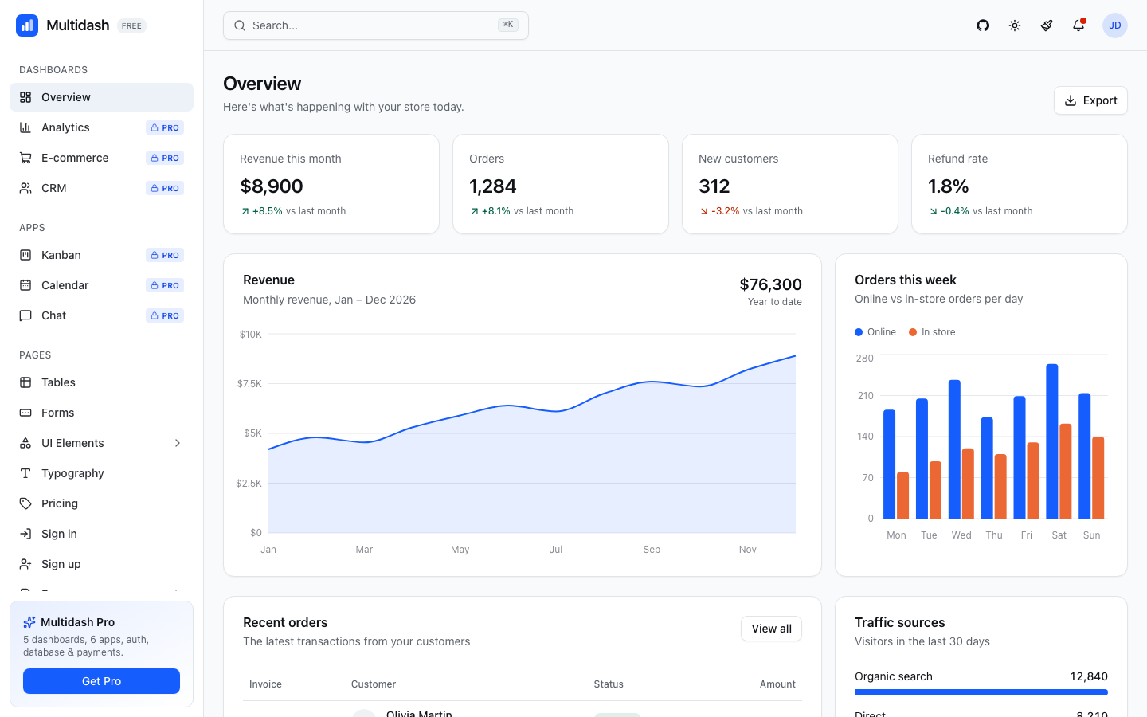The height and width of the screenshot is (717, 1147).
Task: Click the Organic search progress bar
Action: (981, 692)
